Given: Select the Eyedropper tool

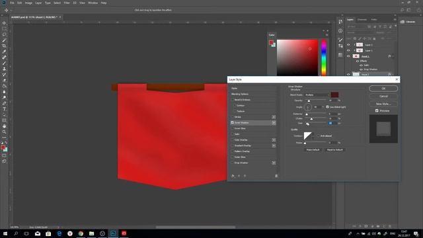Looking at the screenshot, I should click(x=4, y=52).
